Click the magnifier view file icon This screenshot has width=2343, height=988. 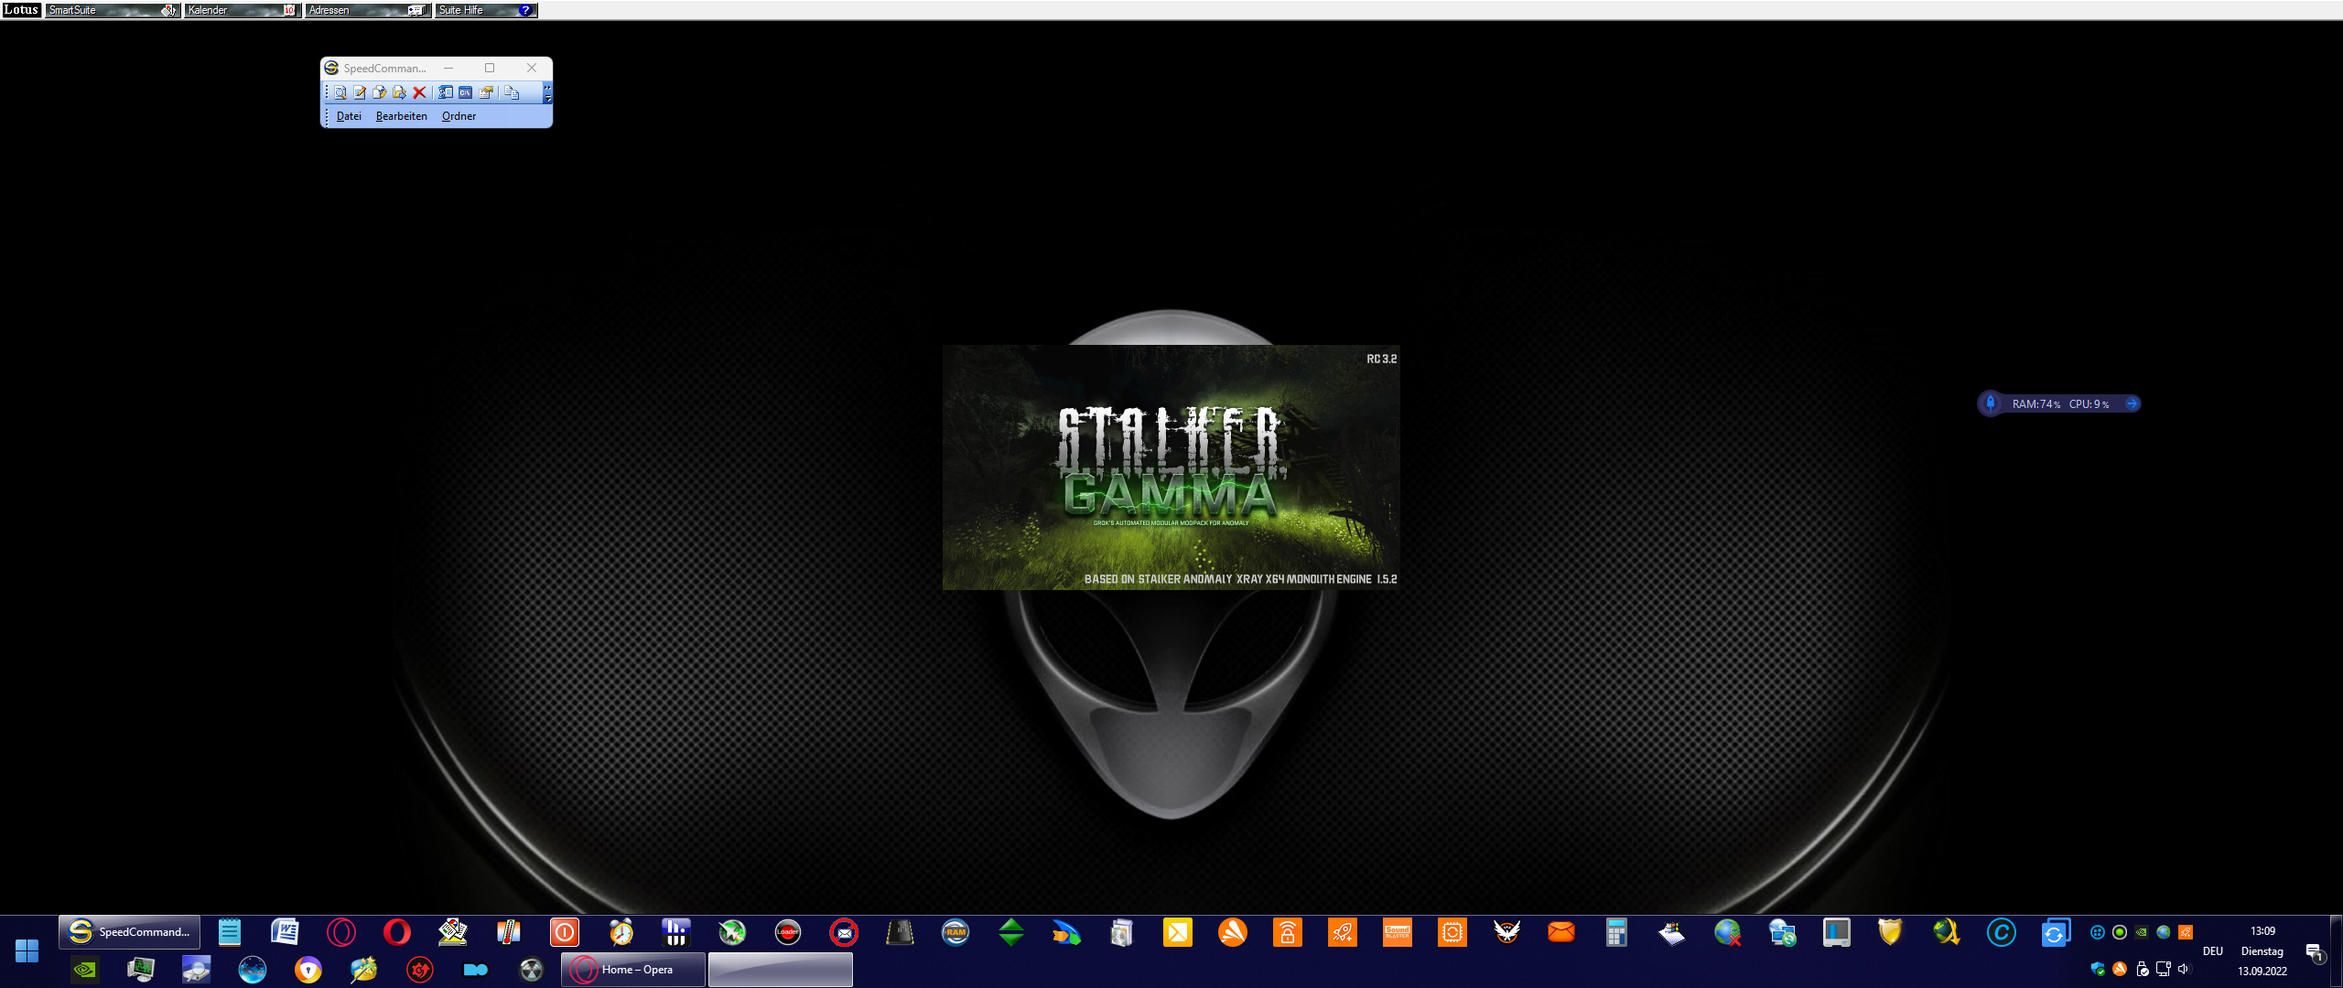pos(340,92)
